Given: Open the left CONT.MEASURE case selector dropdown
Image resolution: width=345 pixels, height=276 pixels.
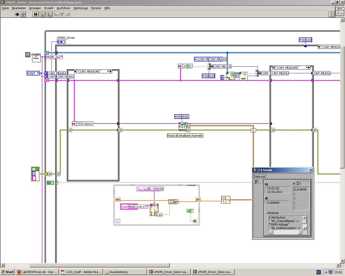Looking at the screenshot, I should tap(108, 71).
